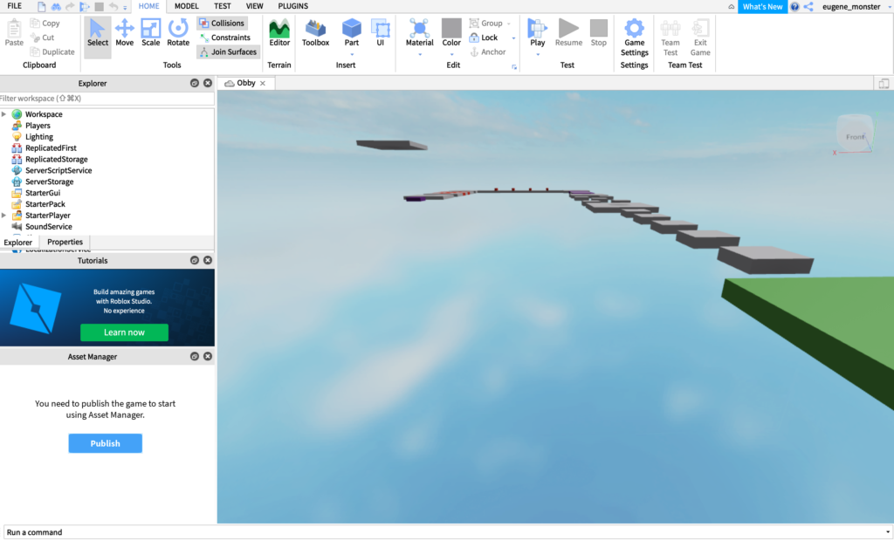Open the Color dropdown arrow

451,55
